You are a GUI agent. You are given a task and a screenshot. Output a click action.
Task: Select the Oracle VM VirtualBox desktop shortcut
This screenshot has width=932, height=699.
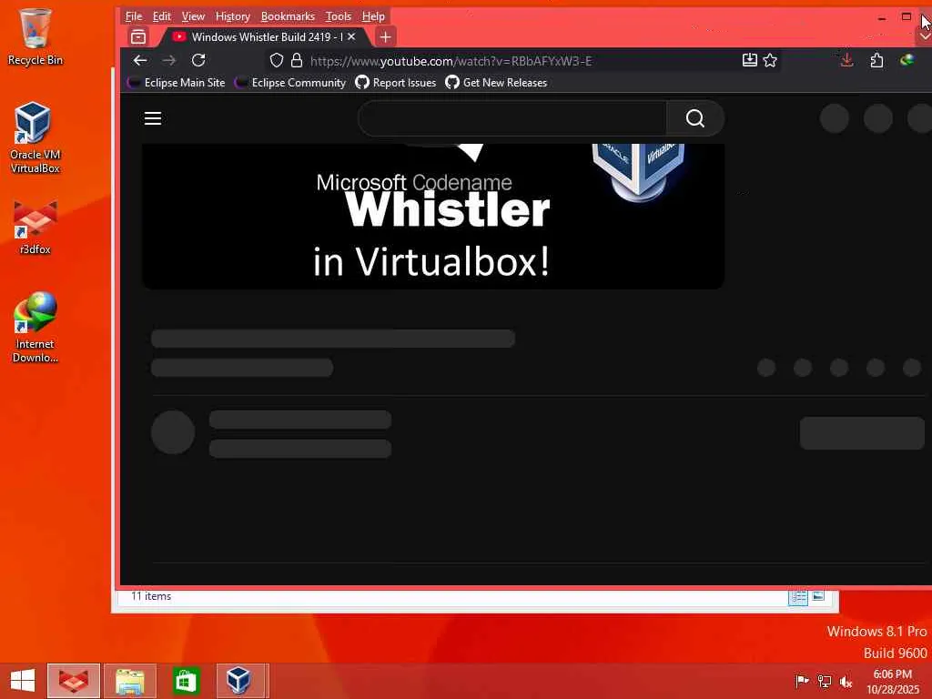35,137
